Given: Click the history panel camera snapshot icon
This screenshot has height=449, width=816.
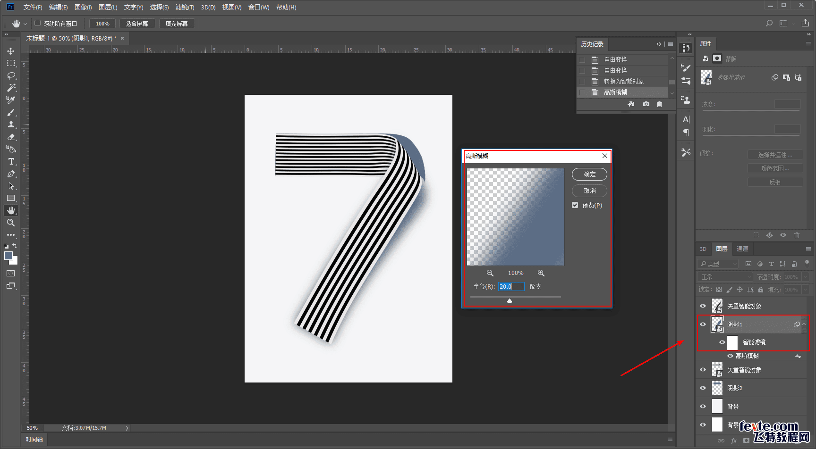Looking at the screenshot, I should [x=646, y=104].
